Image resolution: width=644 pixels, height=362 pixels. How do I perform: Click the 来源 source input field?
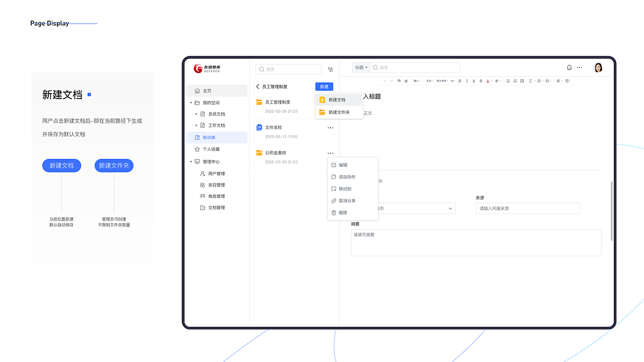click(528, 208)
